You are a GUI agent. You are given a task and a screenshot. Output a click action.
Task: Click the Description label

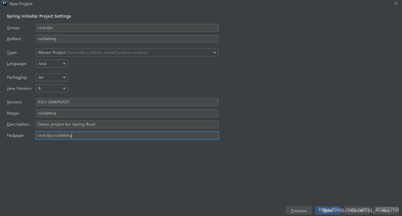[18, 124]
